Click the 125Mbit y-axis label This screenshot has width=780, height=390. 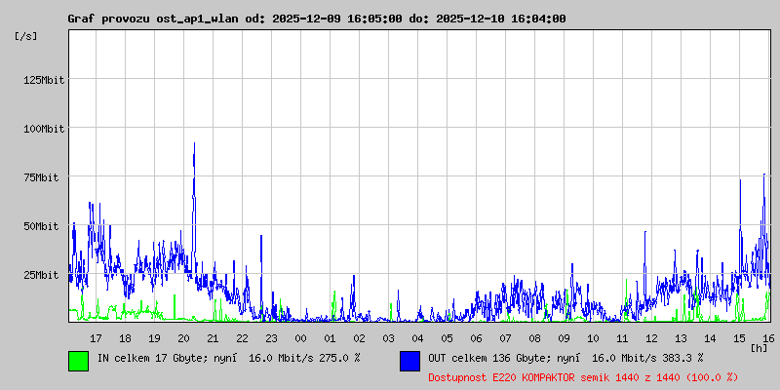click(x=44, y=80)
